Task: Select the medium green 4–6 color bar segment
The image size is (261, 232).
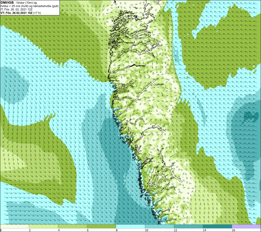Action: point(72,227)
